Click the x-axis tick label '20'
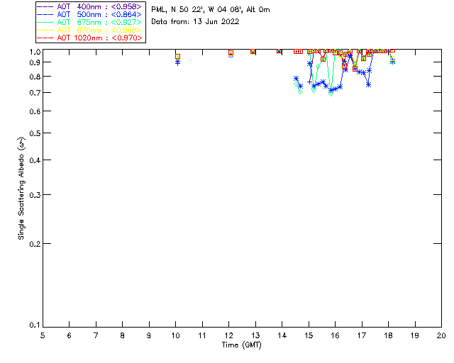The image size is (454, 363). pyautogui.click(x=441, y=335)
